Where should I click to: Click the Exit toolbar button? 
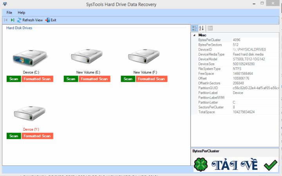[x=51, y=20]
